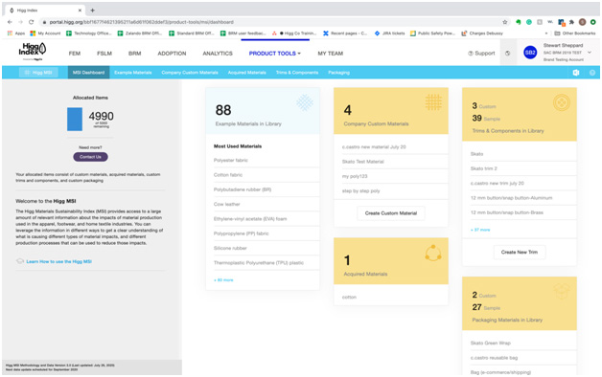Open Skato Green Wrap packaging
The image size is (602, 377).
coord(491,343)
